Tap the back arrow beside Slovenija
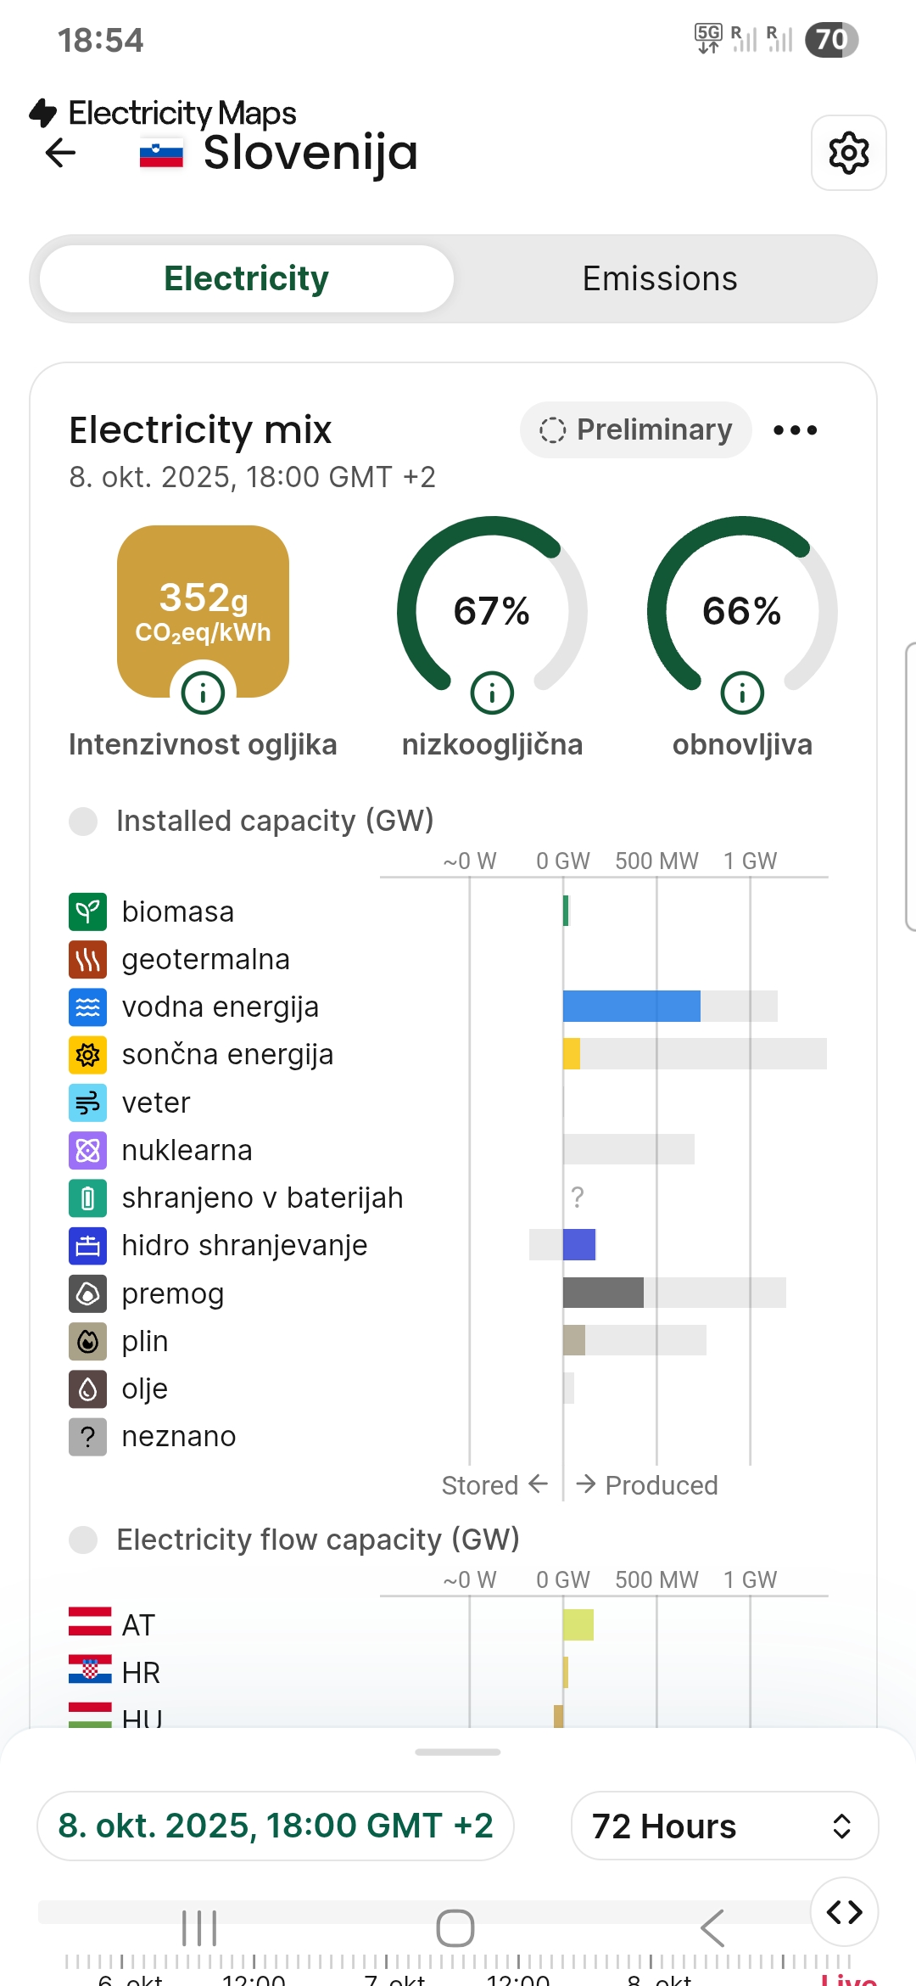This screenshot has height=1986, width=916. (x=61, y=153)
